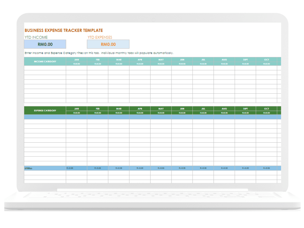Select the Utilities AUG RM0.00 cell
Viewport: 304px width, 228px height.
224,168
